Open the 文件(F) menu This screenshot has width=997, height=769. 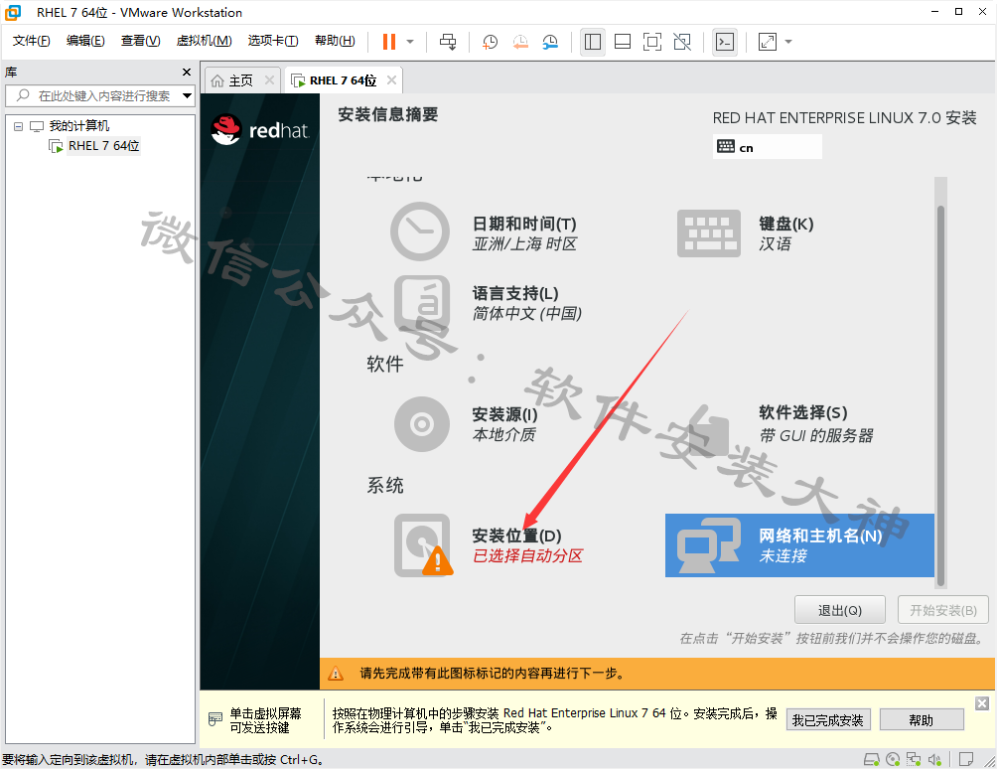pos(31,41)
